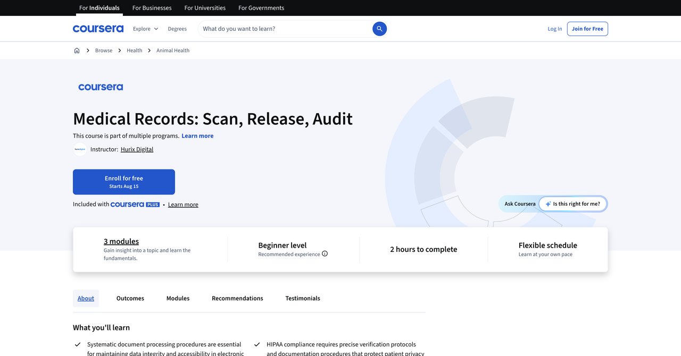
Task: Click 'Is this right for me?' button
Action: point(573,204)
